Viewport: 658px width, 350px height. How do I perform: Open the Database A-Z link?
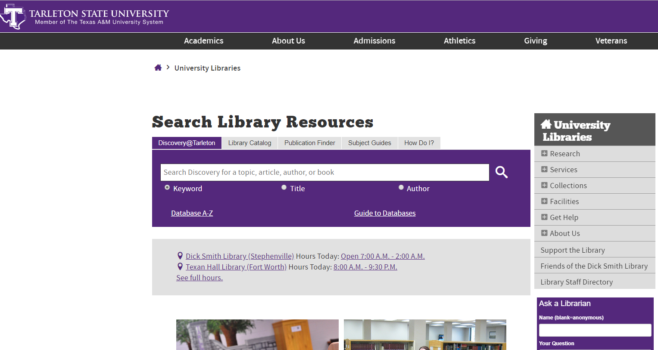192,213
